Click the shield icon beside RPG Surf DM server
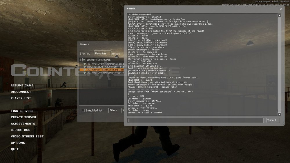Screen dimensions: 290x163 [84, 64]
